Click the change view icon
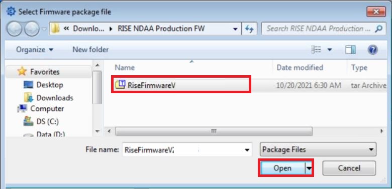The image size is (392, 189). click(316, 50)
